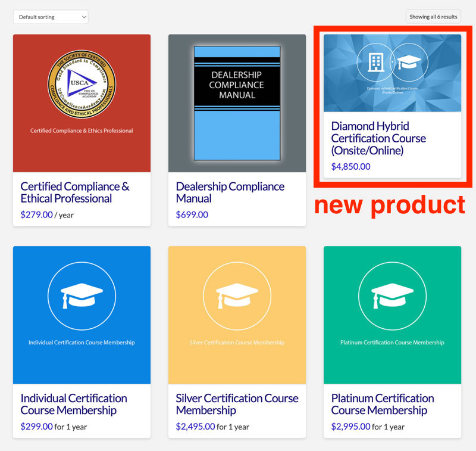Click the $699.00 manual price
This screenshot has width=476, height=451.
coord(192,214)
